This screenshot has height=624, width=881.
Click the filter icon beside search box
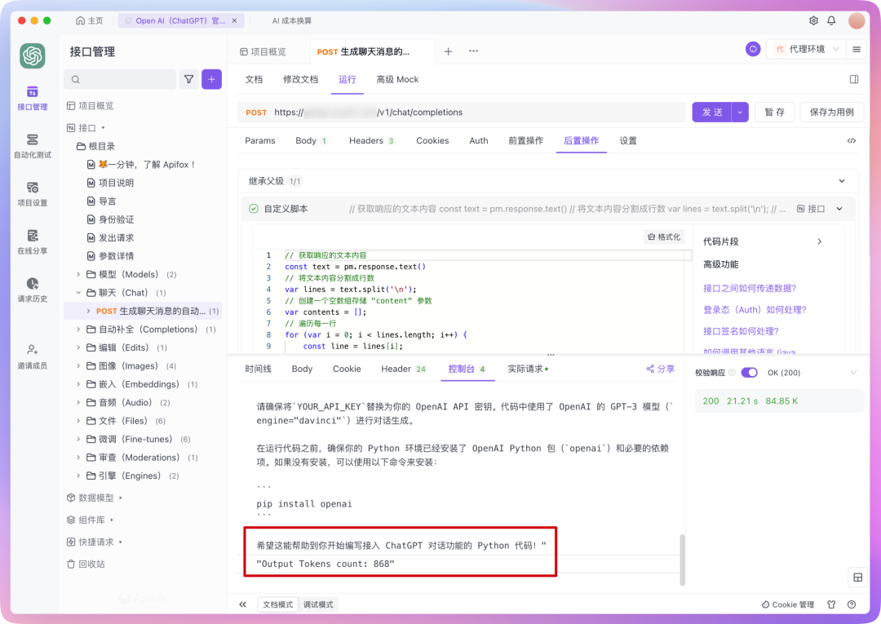189,79
